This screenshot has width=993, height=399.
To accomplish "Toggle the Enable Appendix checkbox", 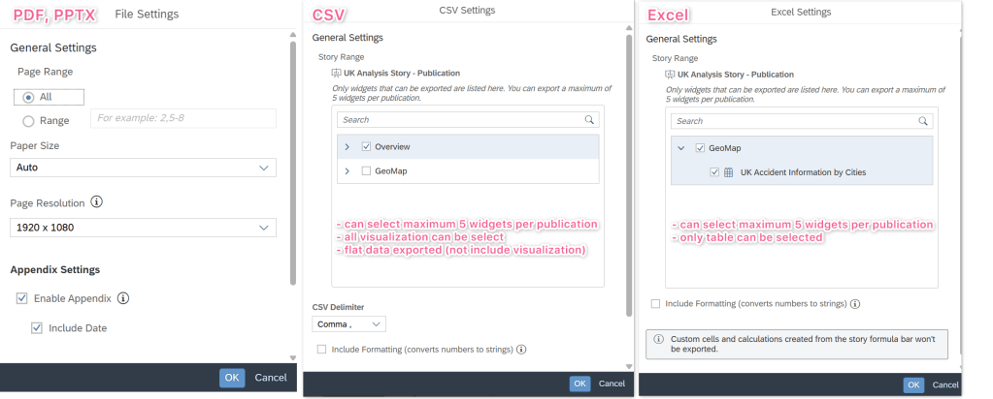I will [21, 298].
